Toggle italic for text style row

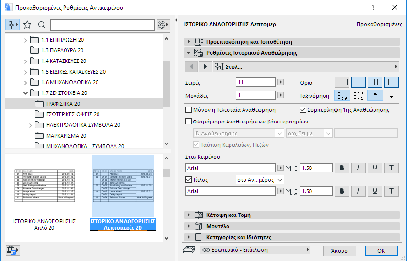pos(358,168)
